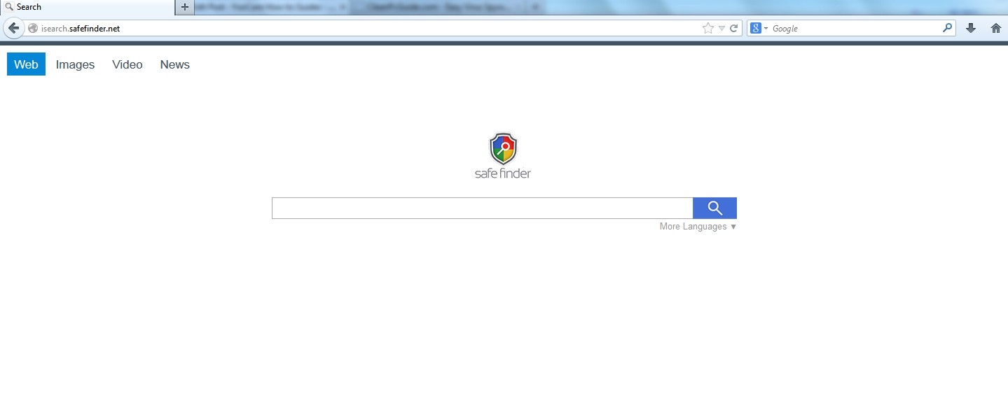Select the Web search tab
1008x403 pixels.
[26, 64]
